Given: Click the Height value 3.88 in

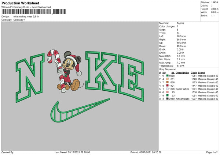Looking at the screenshot, I should coord(214,9).
